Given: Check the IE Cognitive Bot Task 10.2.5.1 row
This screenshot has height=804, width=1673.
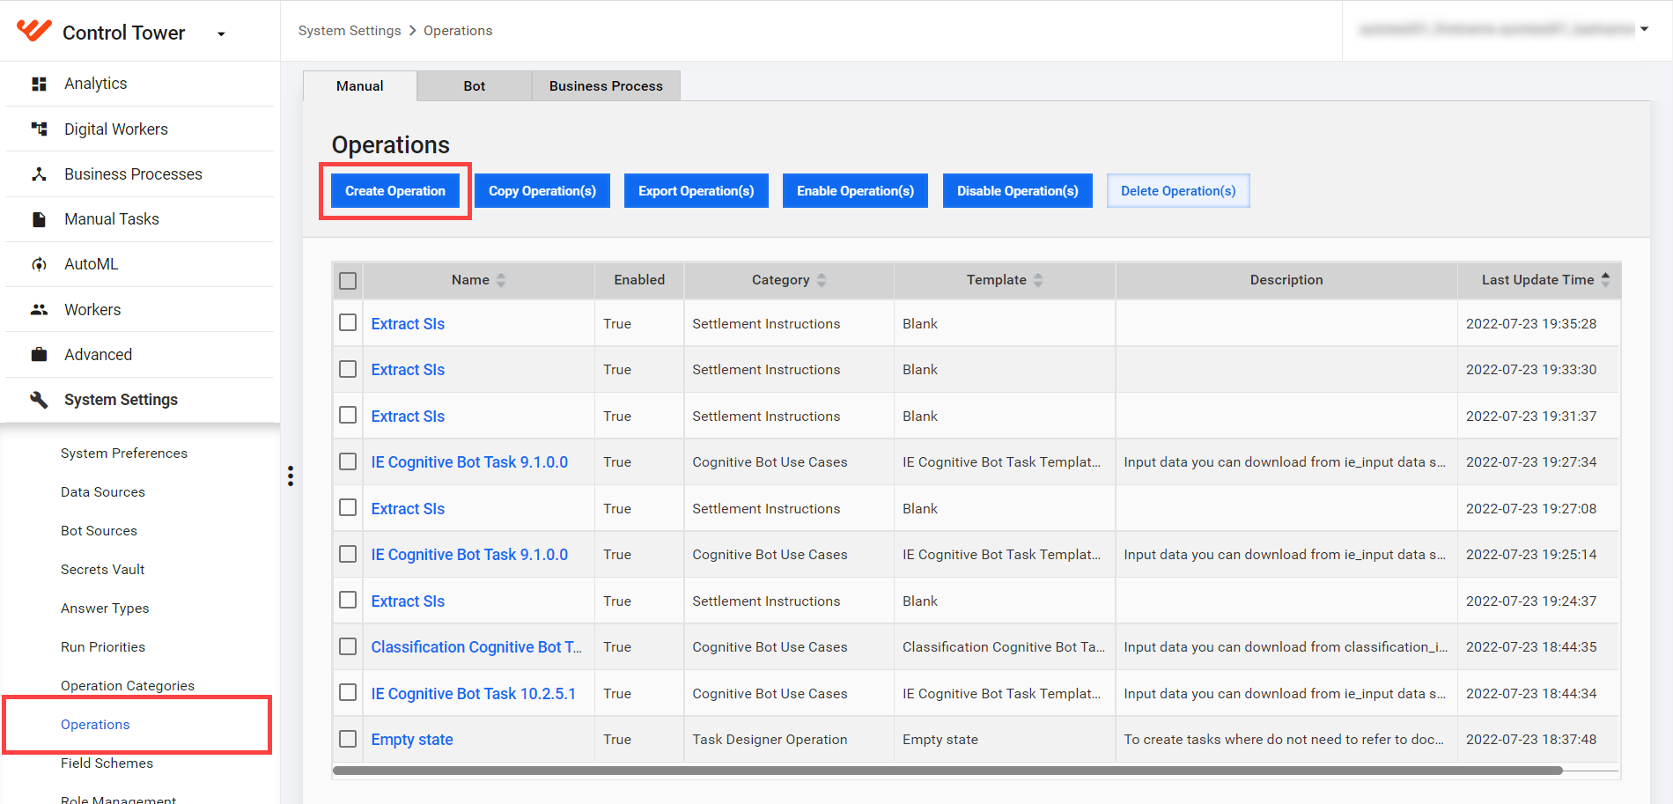Looking at the screenshot, I should (x=348, y=692).
